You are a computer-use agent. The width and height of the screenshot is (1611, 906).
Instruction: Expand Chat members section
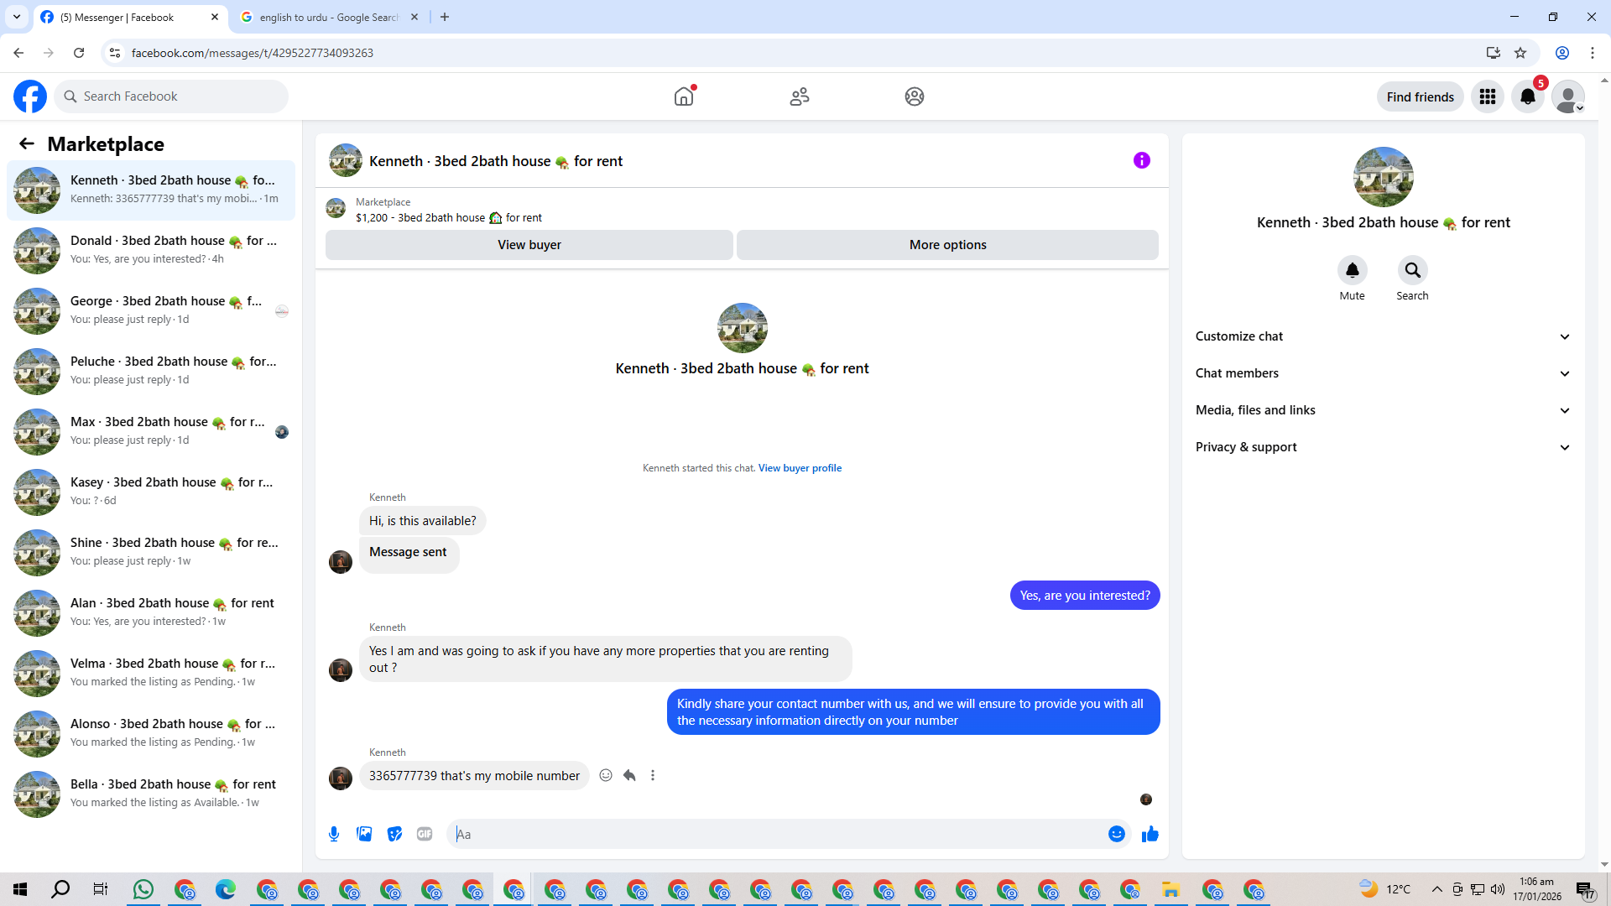tap(1382, 373)
